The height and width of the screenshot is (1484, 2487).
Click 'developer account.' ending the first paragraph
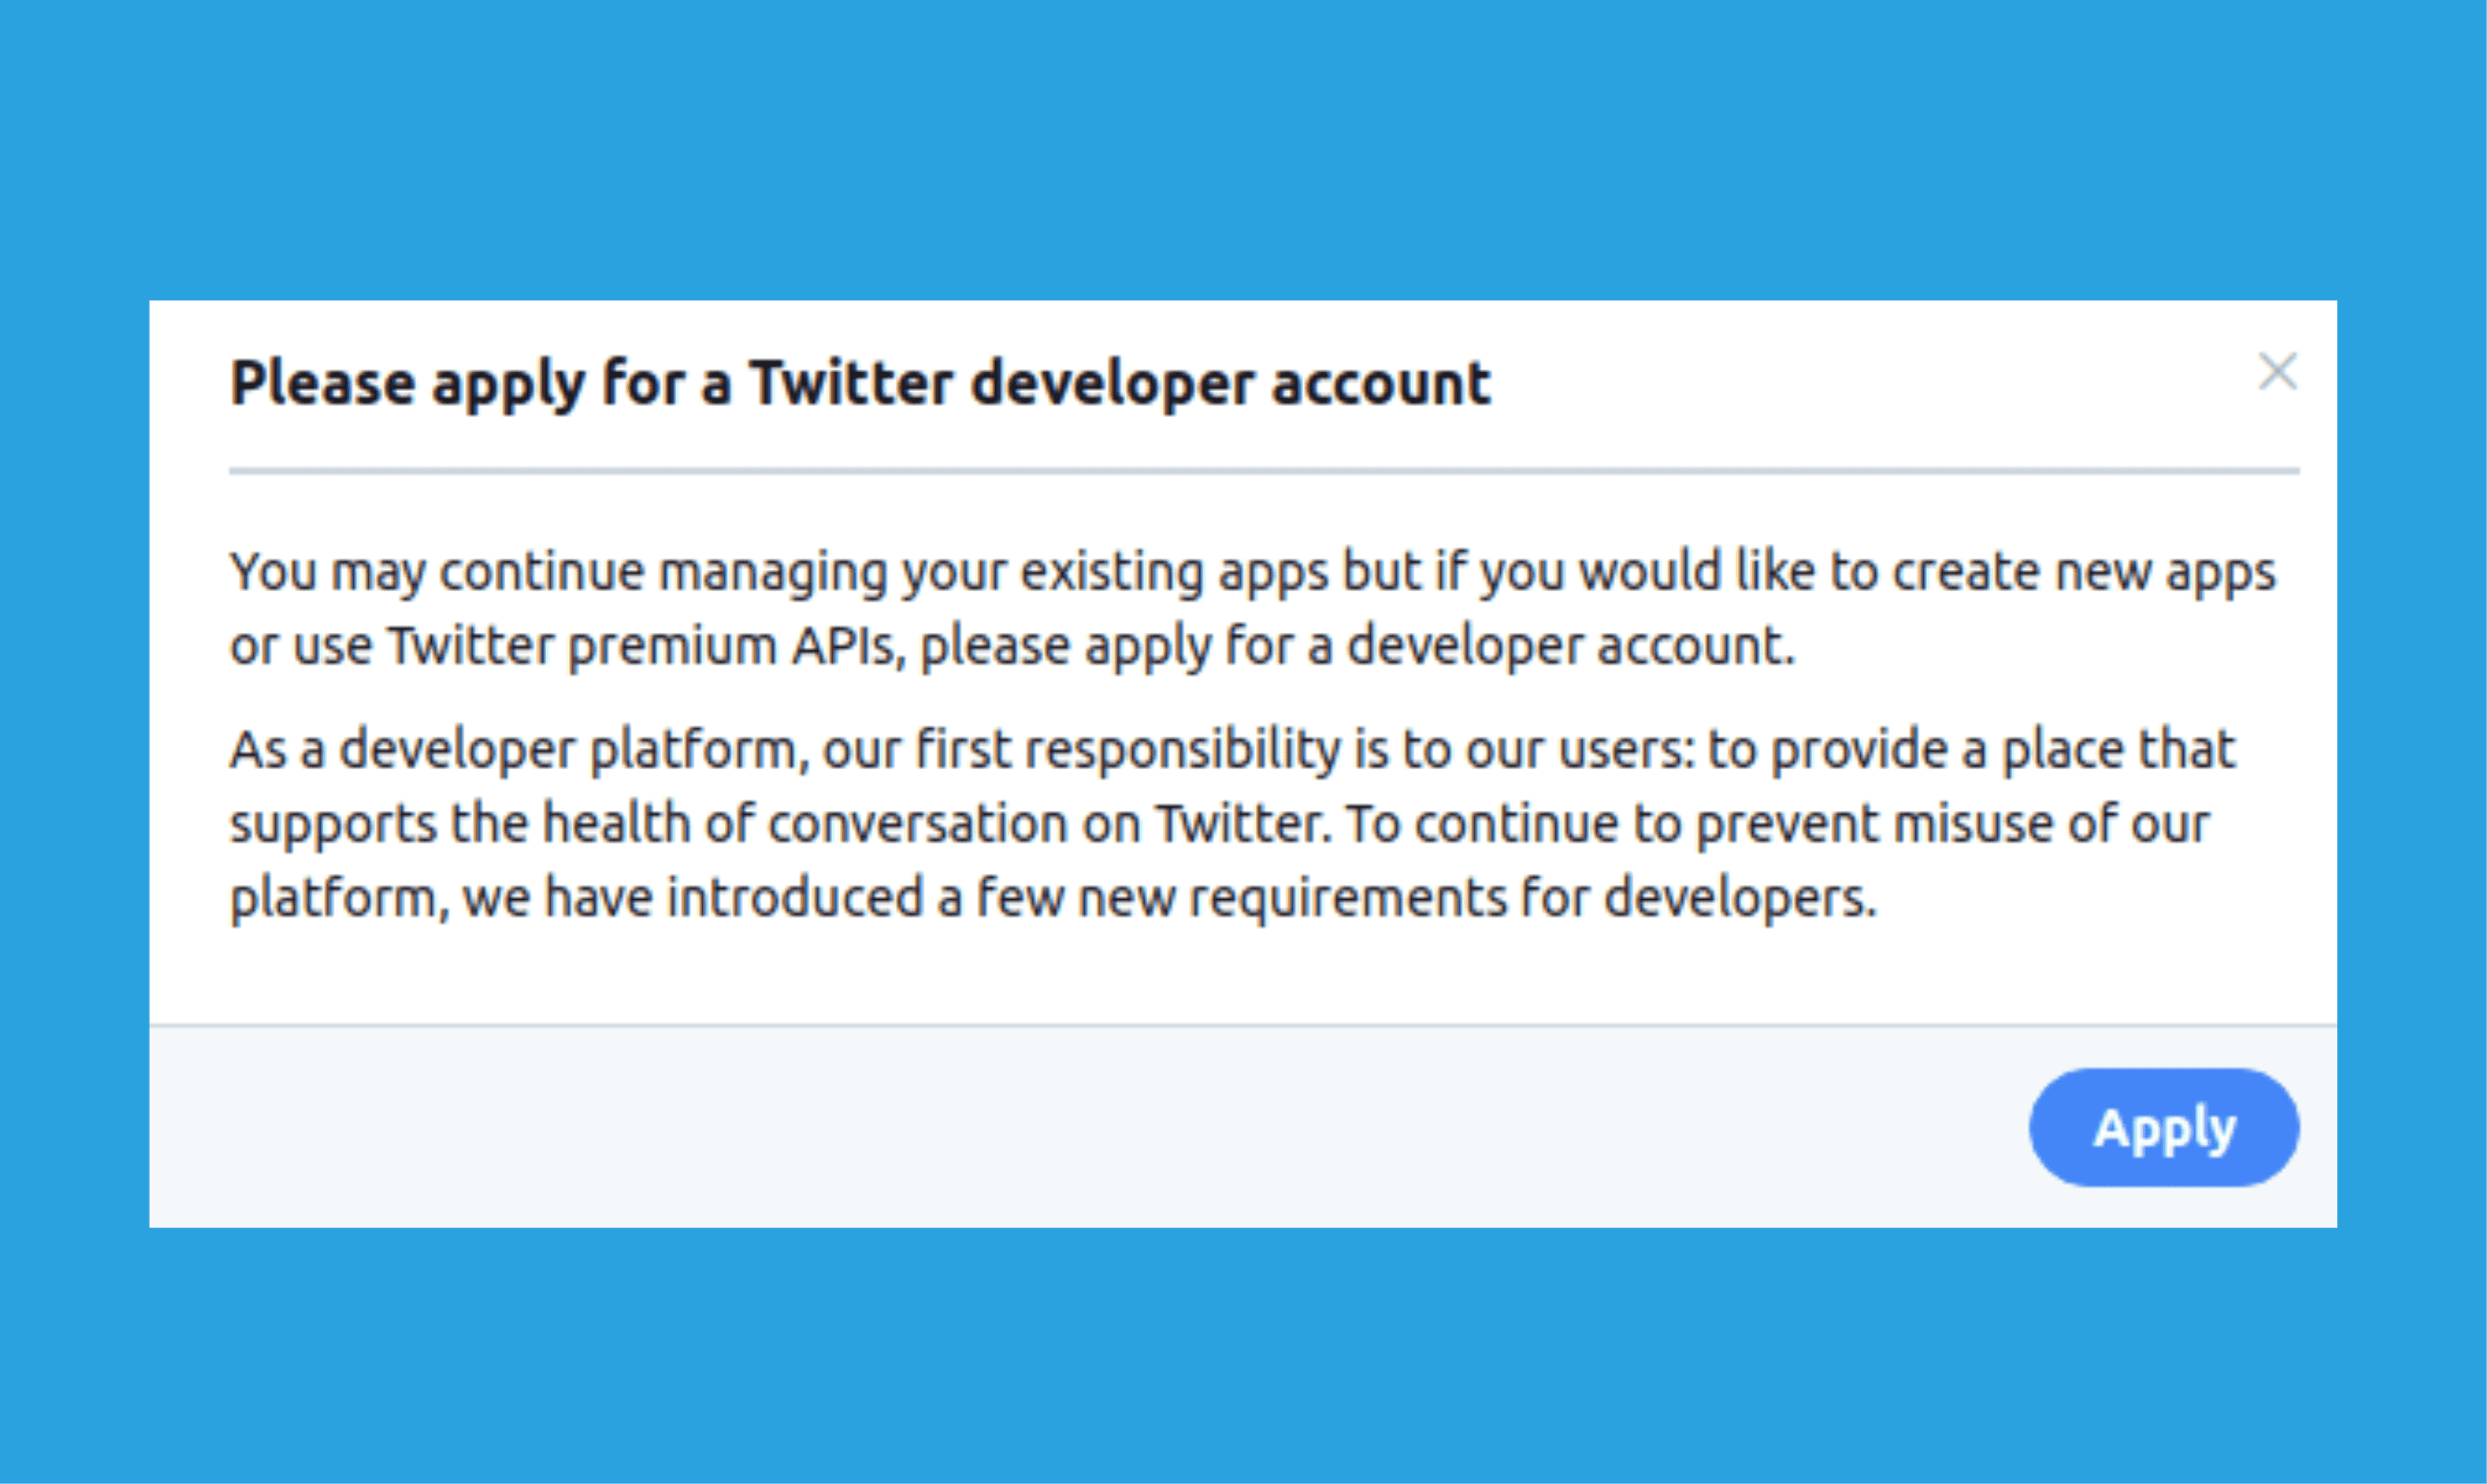coord(1570,646)
